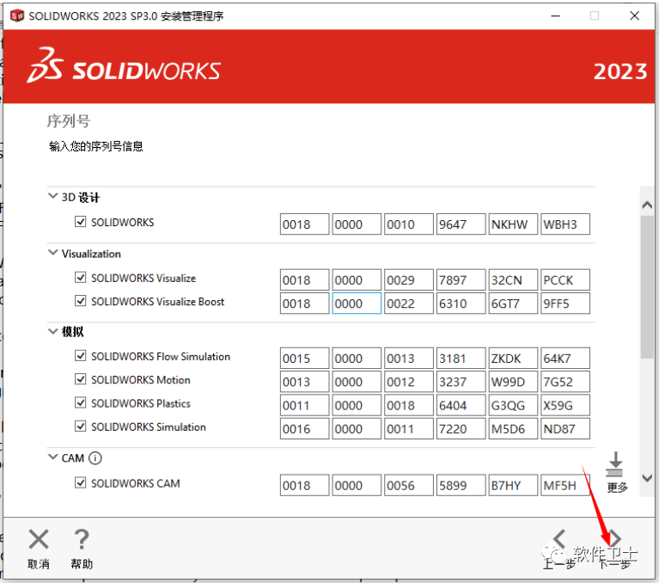Click CAM serial field containing 0056

(x=408, y=485)
